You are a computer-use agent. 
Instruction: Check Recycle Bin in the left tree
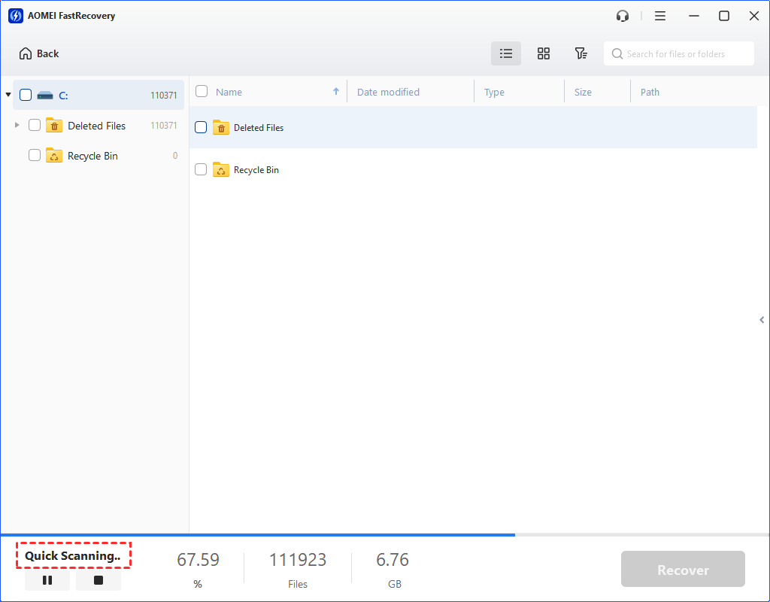(x=35, y=155)
